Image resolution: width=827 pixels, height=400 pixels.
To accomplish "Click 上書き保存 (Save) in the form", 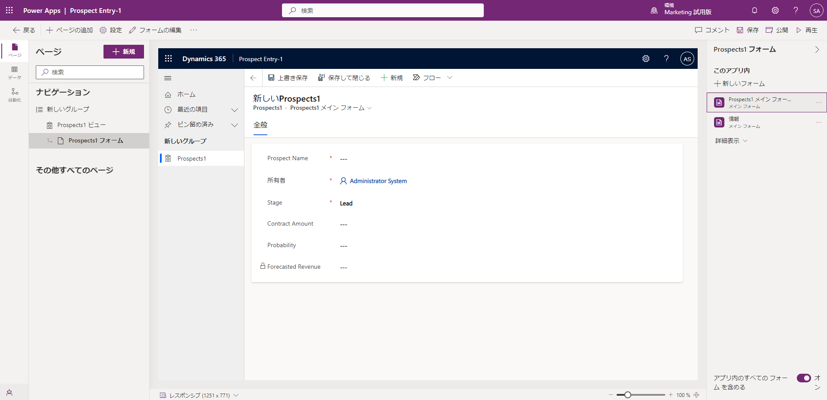I will (288, 78).
